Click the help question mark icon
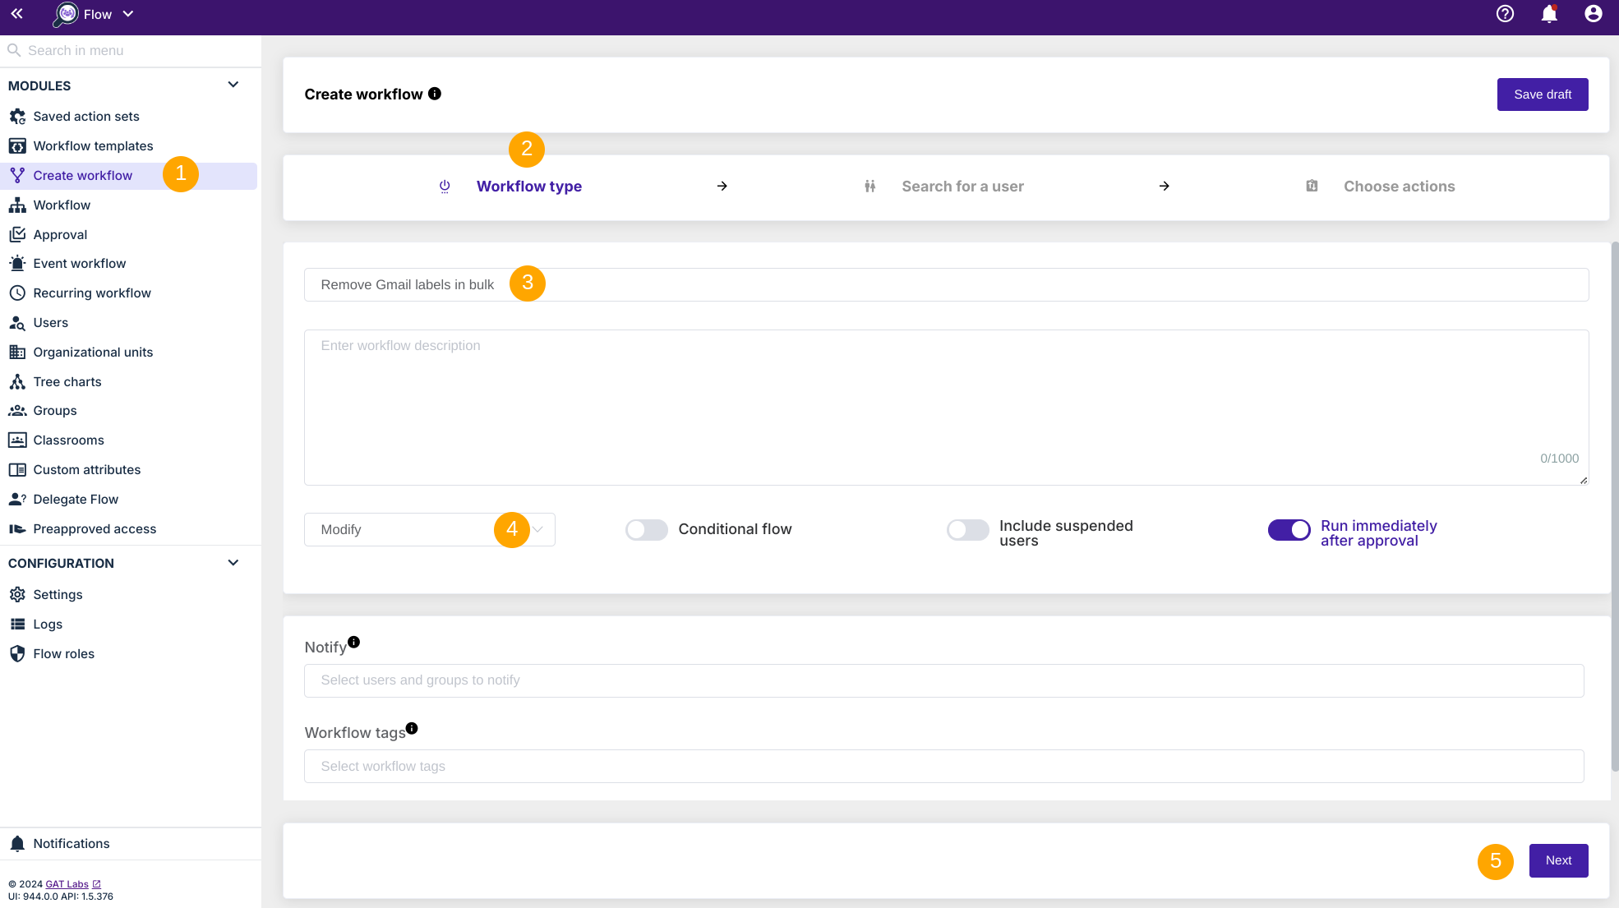The width and height of the screenshot is (1619, 908). 1505,15
